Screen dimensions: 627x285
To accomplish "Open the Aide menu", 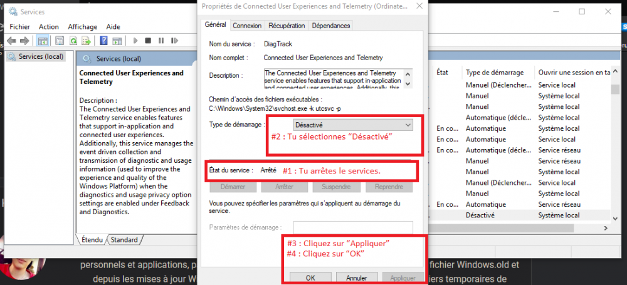I will [x=113, y=27].
